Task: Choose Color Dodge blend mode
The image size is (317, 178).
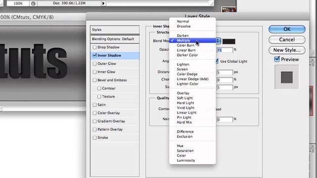Action: [x=193, y=74]
